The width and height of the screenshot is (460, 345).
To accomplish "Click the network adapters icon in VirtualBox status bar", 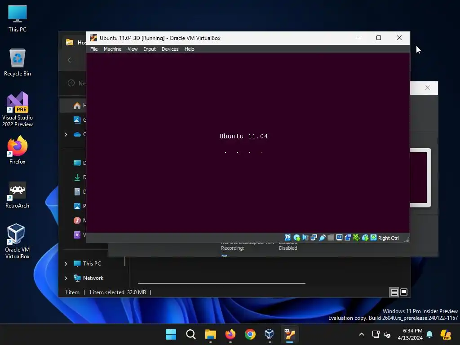I will 314,238.
